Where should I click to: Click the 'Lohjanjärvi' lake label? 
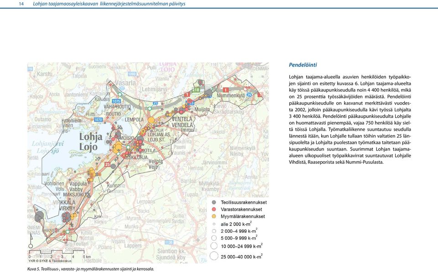(47, 144)
